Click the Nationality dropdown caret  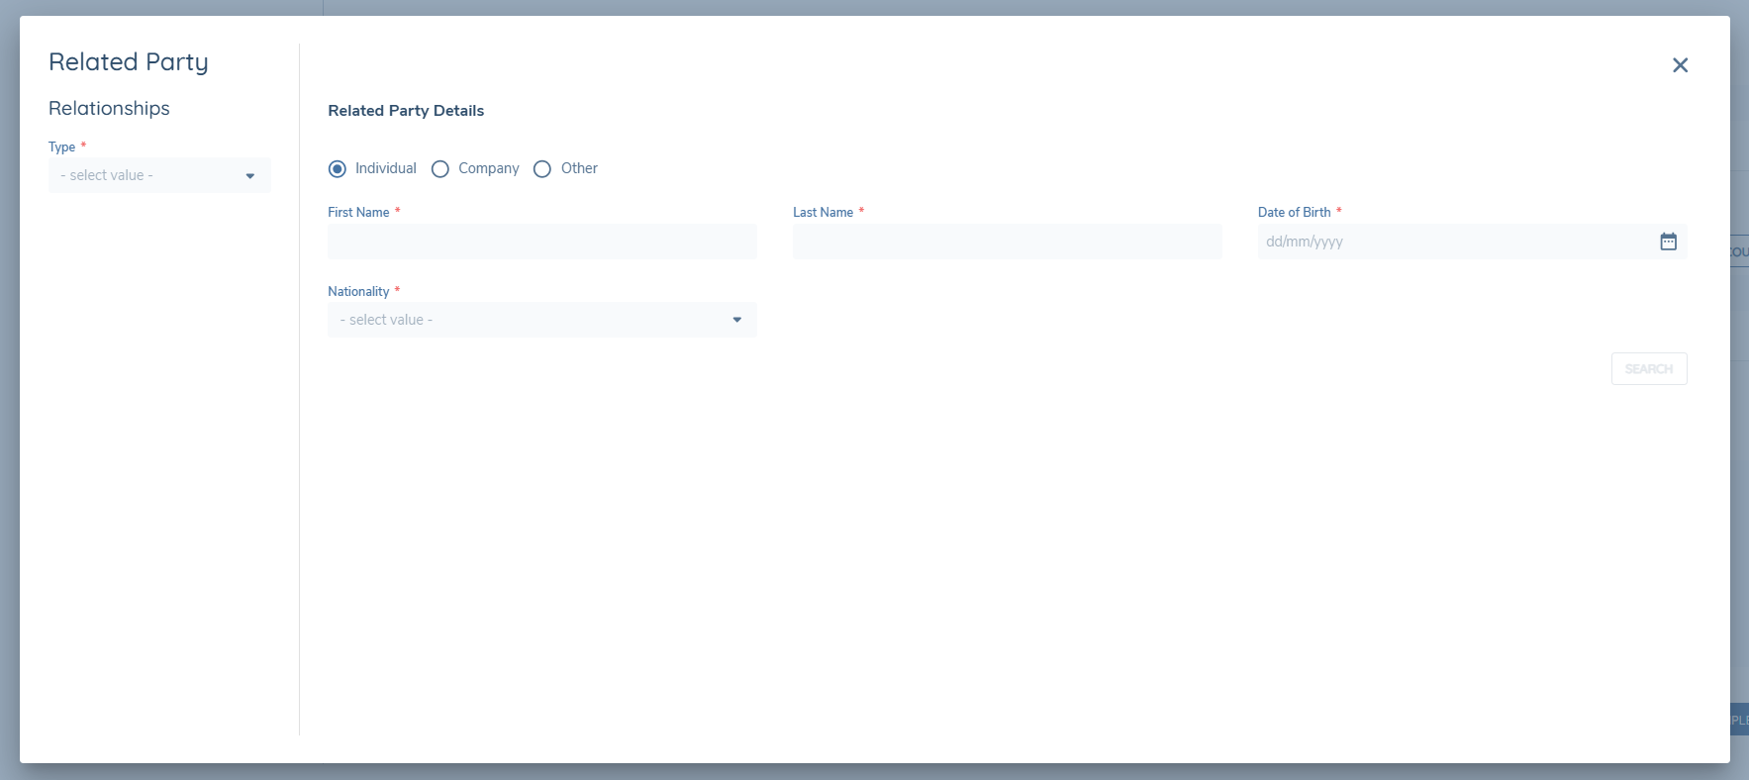(736, 320)
